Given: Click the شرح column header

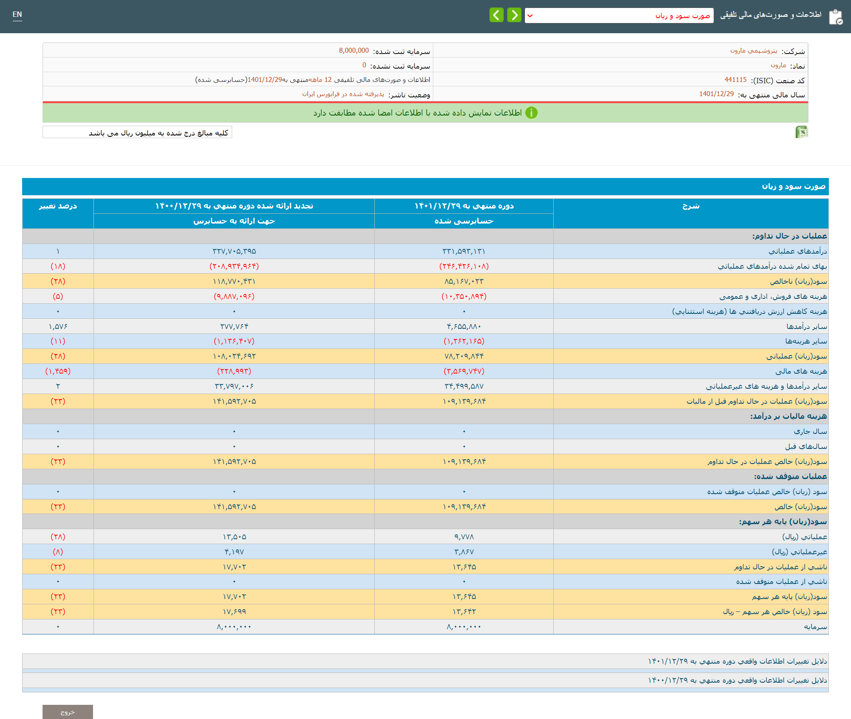Looking at the screenshot, I should click(691, 213).
